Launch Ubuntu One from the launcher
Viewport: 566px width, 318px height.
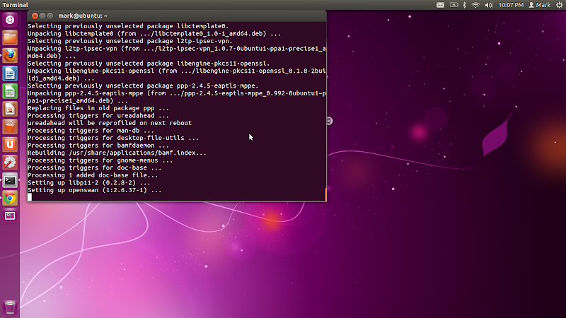[x=10, y=145]
